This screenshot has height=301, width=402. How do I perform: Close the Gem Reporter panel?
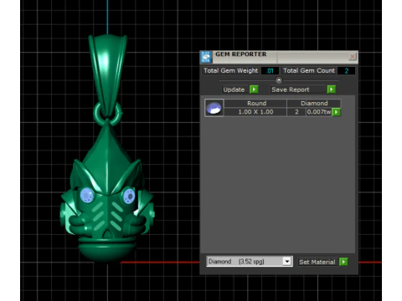point(353,57)
